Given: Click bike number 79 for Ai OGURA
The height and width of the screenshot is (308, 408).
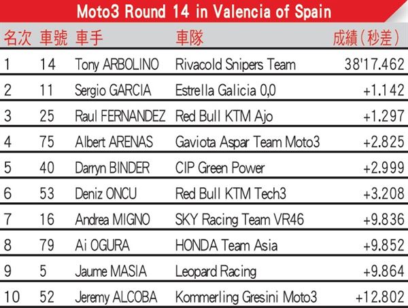Looking at the screenshot, I should [x=47, y=245].
